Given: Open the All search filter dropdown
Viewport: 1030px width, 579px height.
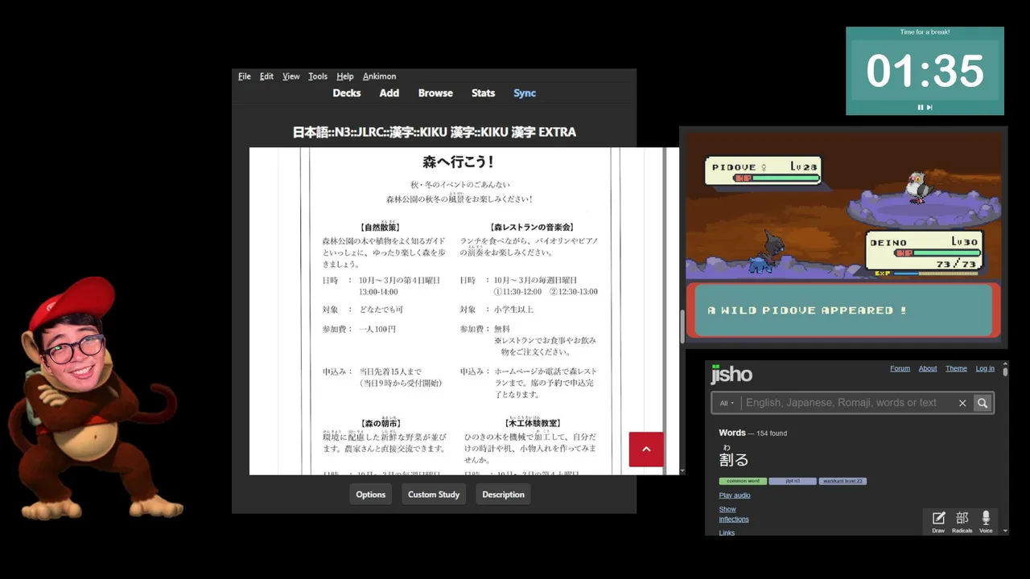Looking at the screenshot, I should 727,403.
